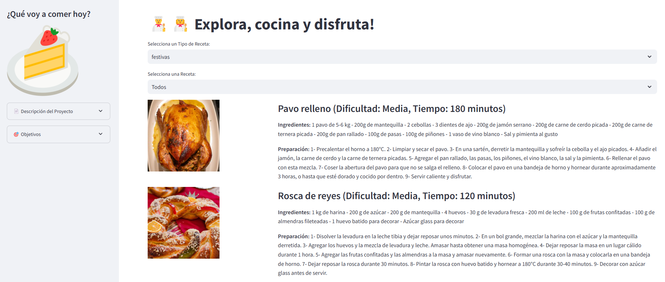Image resolution: width=665 pixels, height=282 pixels.
Task: Open the Tipo de Receta dropdown arrow
Action: tap(649, 57)
